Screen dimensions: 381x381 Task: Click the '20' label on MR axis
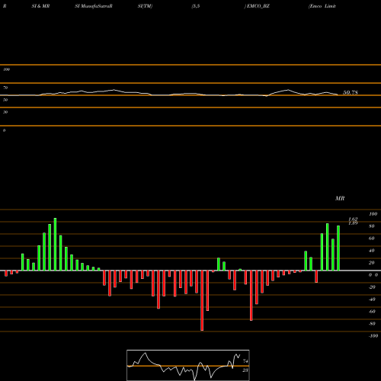tap(372, 263)
